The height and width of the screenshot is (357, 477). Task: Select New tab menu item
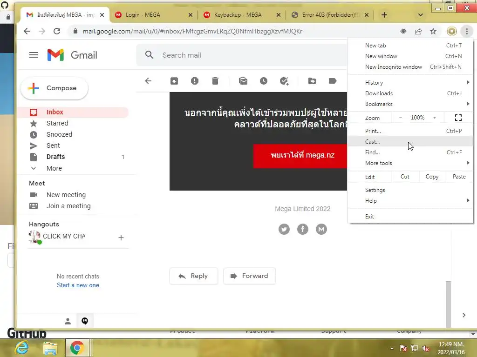click(410, 45)
